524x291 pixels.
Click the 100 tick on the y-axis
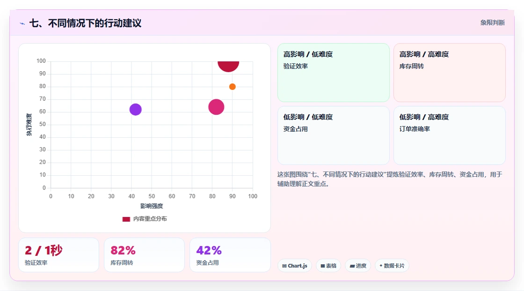tap(41, 61)
